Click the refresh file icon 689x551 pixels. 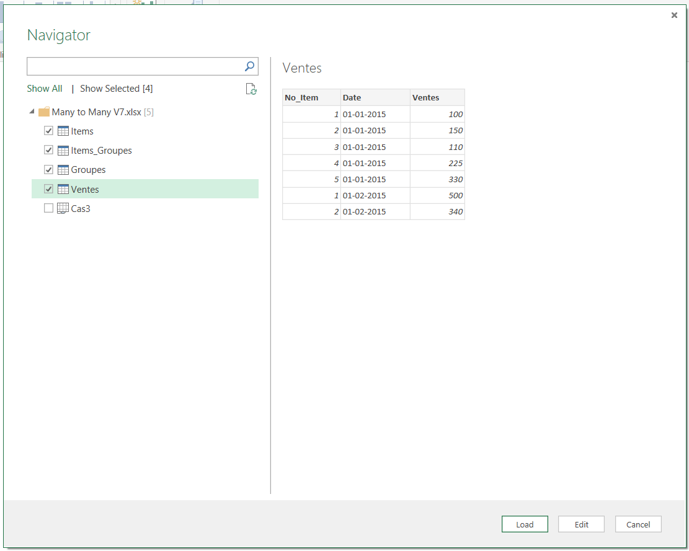(251, 89)
